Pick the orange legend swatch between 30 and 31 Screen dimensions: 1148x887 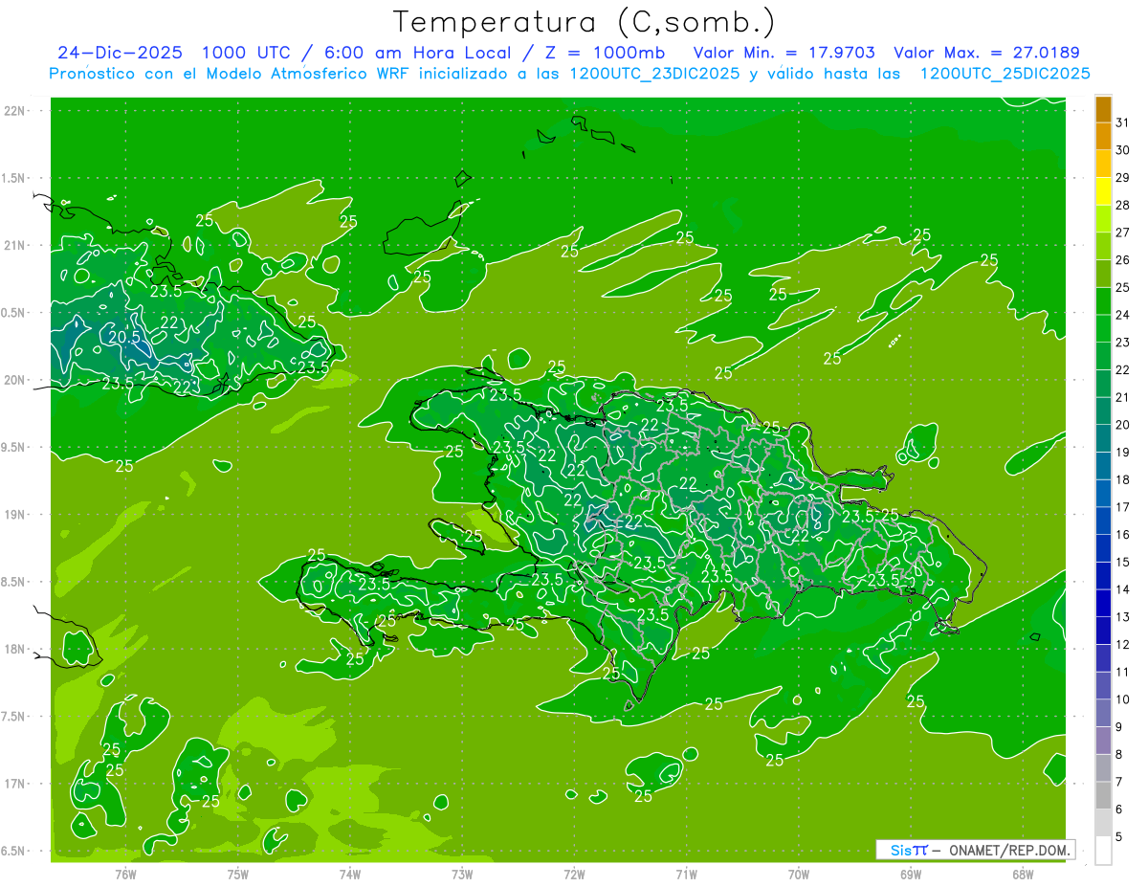click(x=1103, y=137)
